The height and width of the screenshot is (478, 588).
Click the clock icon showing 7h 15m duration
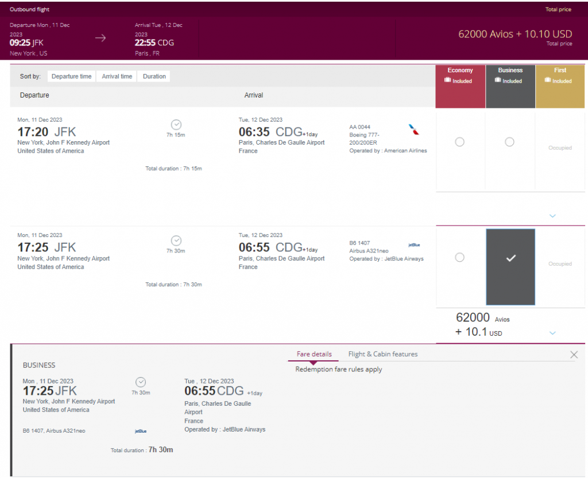[x=176, y=125]
